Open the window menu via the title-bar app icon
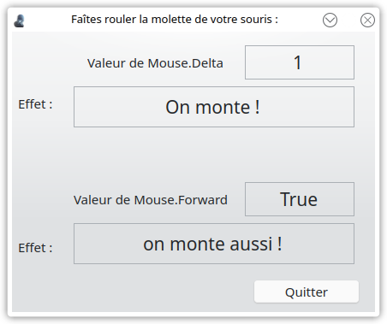 (19, 21)
